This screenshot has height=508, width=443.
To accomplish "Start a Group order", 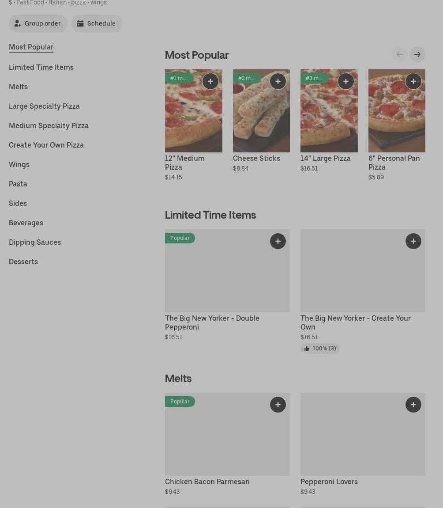I will tap(38, 23).
